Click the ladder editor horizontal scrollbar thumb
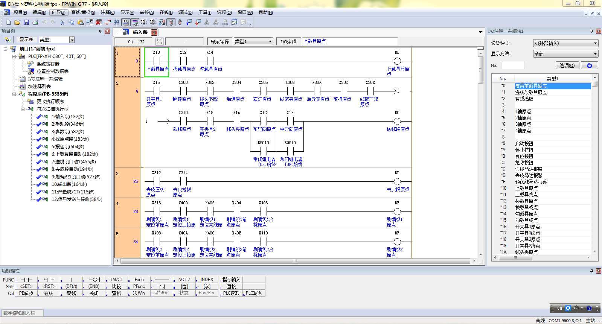 pos(295,261)
